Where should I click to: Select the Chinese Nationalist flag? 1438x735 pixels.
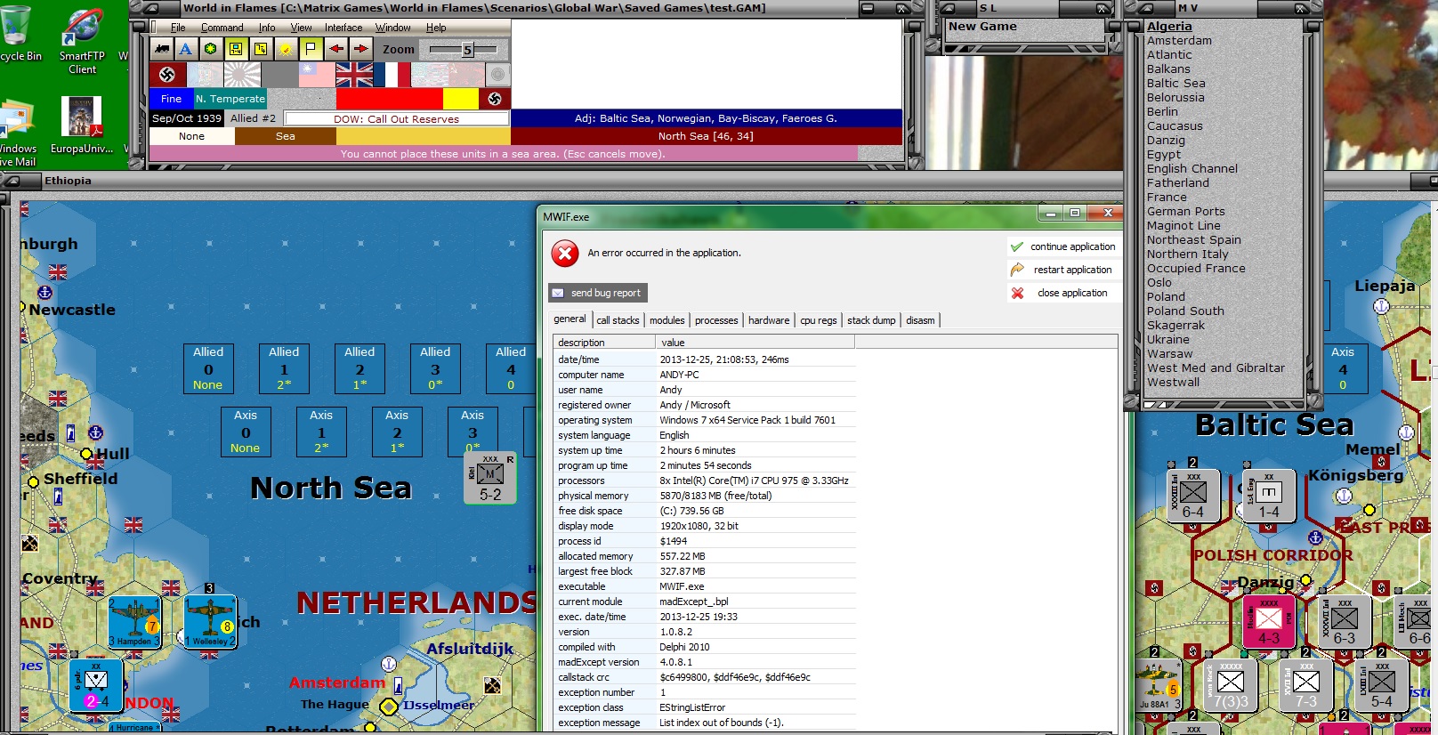click(317, 75)
